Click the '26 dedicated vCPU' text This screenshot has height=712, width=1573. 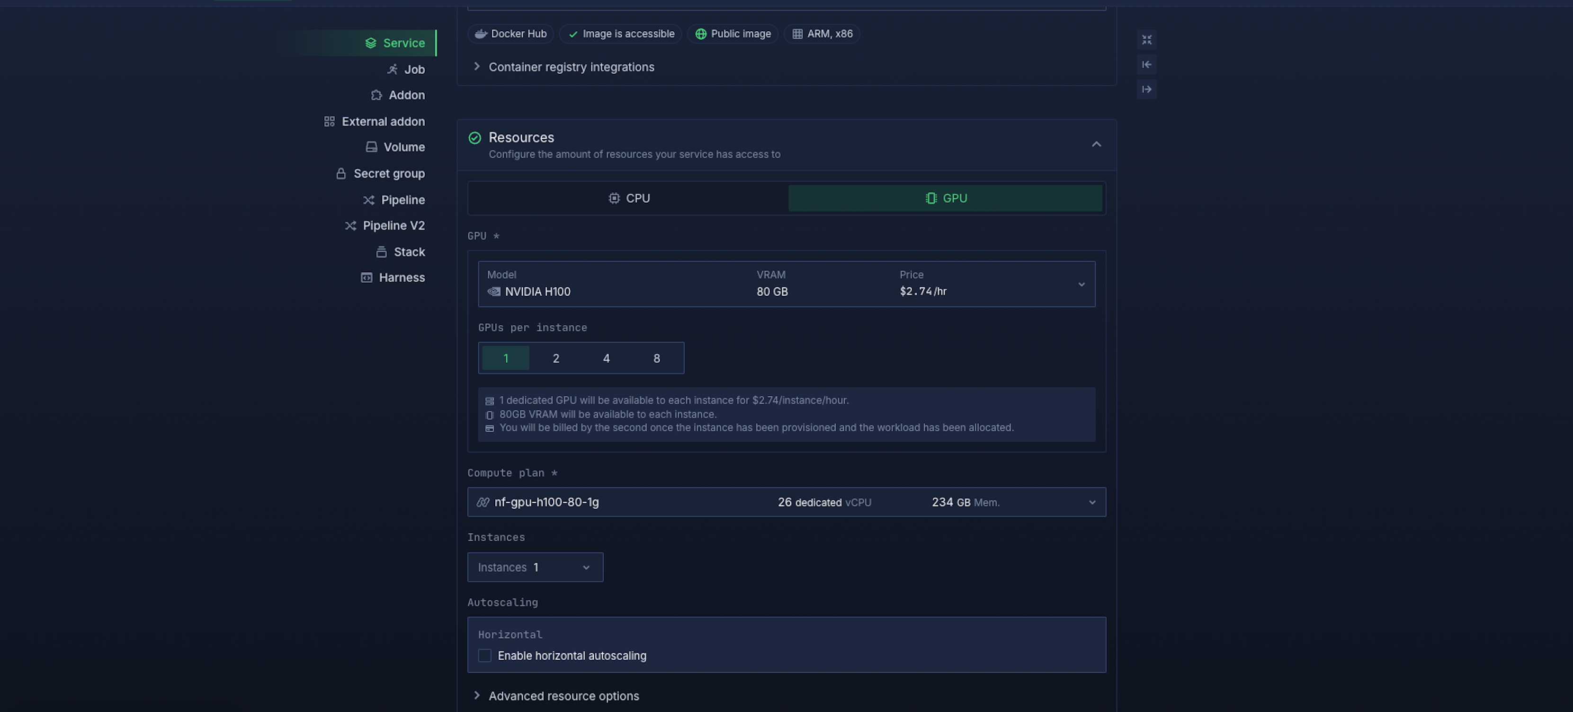[824, 503]
